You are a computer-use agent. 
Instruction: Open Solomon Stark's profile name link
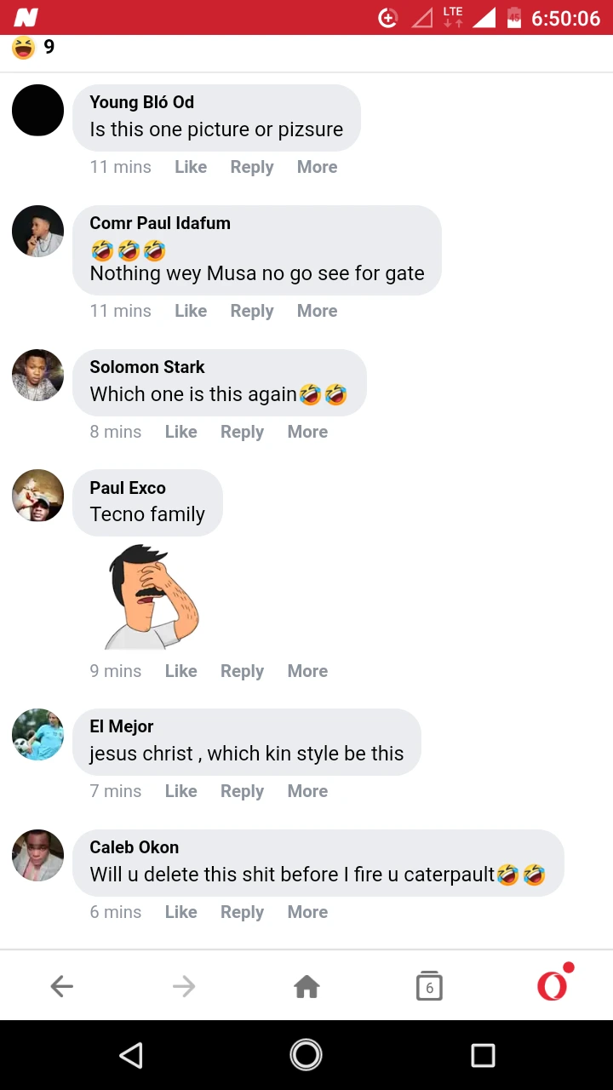(x=147, y=367)
